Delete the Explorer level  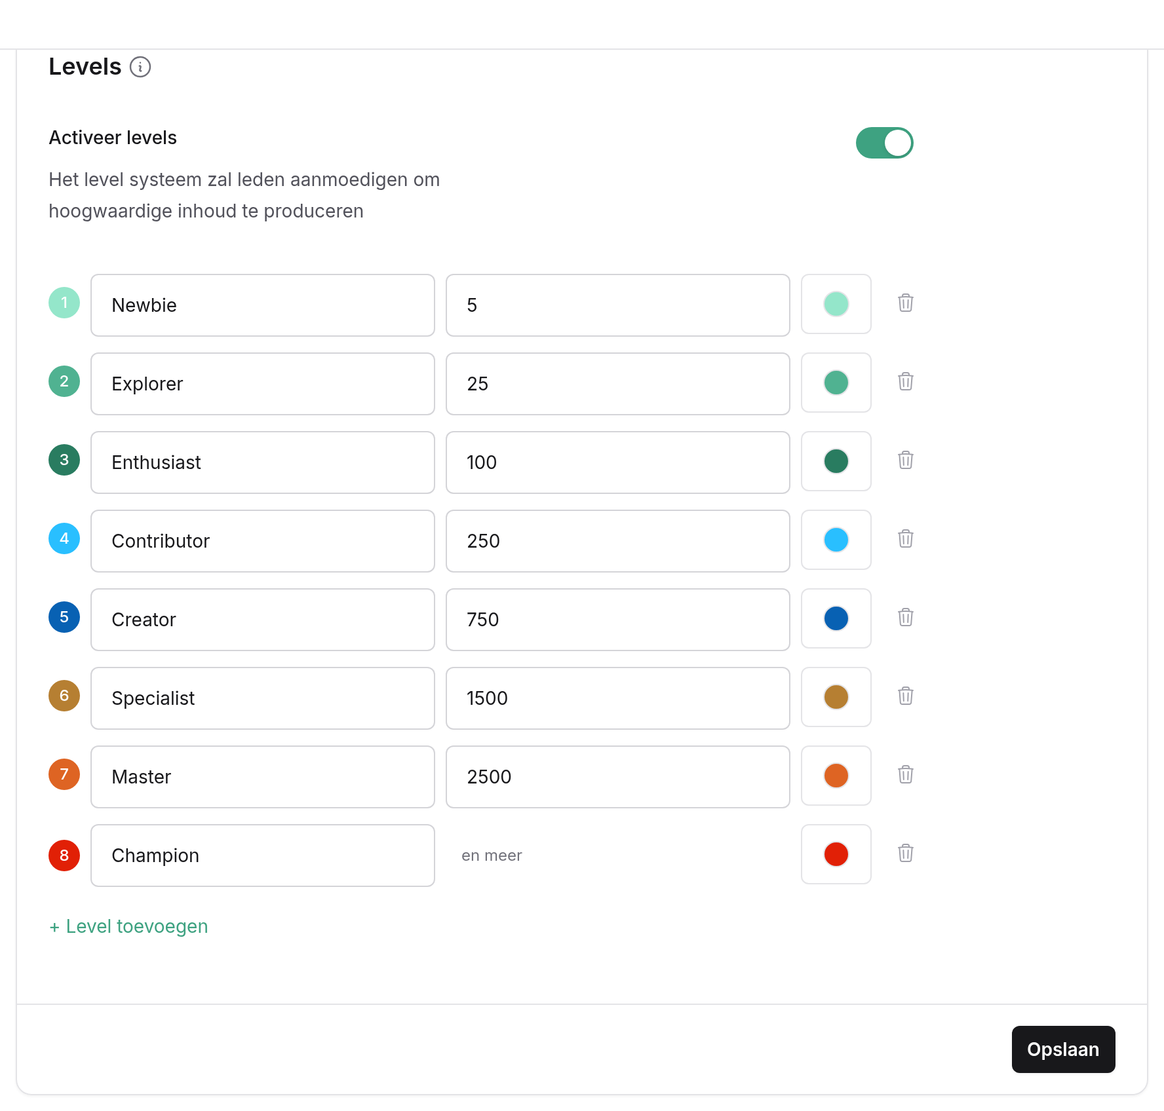906,381
